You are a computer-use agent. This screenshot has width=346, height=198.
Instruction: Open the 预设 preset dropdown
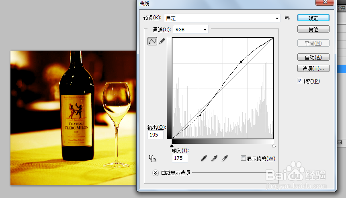click(222, 18)
